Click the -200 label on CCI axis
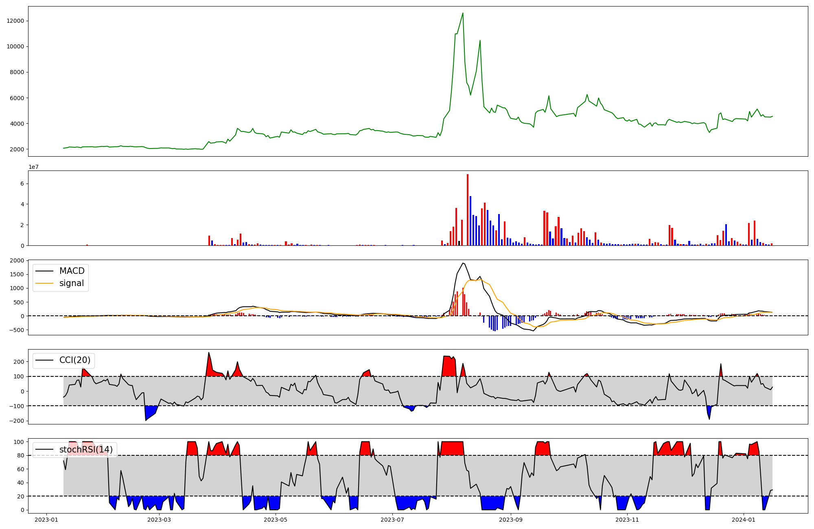This screenshot has height=529, width=814. [x=16, y=421]
